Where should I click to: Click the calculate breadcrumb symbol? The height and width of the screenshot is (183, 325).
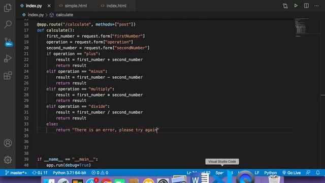point(64,15)
